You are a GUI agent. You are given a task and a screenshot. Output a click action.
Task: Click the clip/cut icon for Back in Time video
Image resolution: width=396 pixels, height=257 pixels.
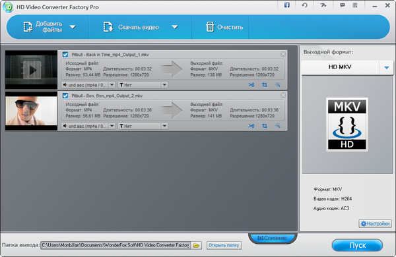click(251, 85)
